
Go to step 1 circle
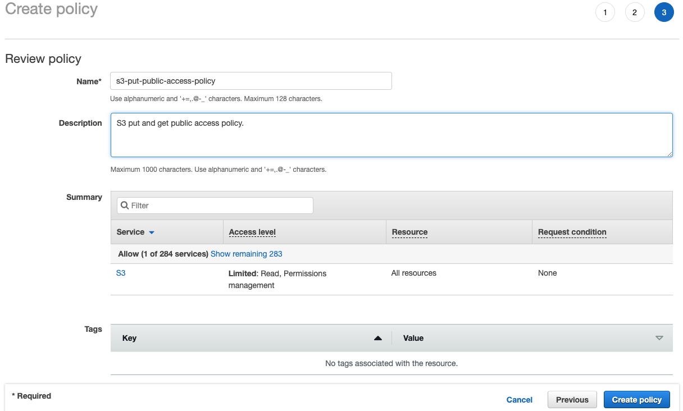point(605,12)
